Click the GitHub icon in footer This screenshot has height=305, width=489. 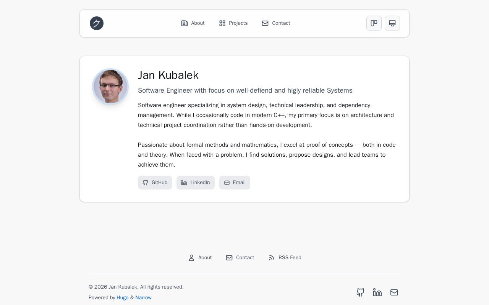click(360, 292)
